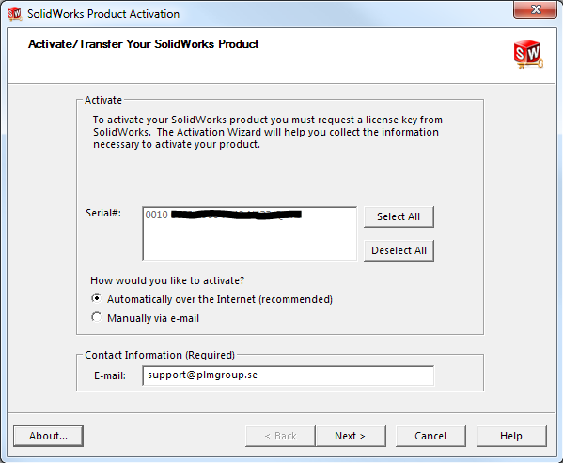Click the SolidWorks cube-and-key logo in header
Viewport: 563px width, 463px height.
click(x=528, y=54)
